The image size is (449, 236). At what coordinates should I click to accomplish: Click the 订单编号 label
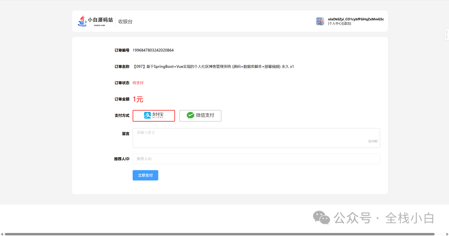[x=122, y=50]
